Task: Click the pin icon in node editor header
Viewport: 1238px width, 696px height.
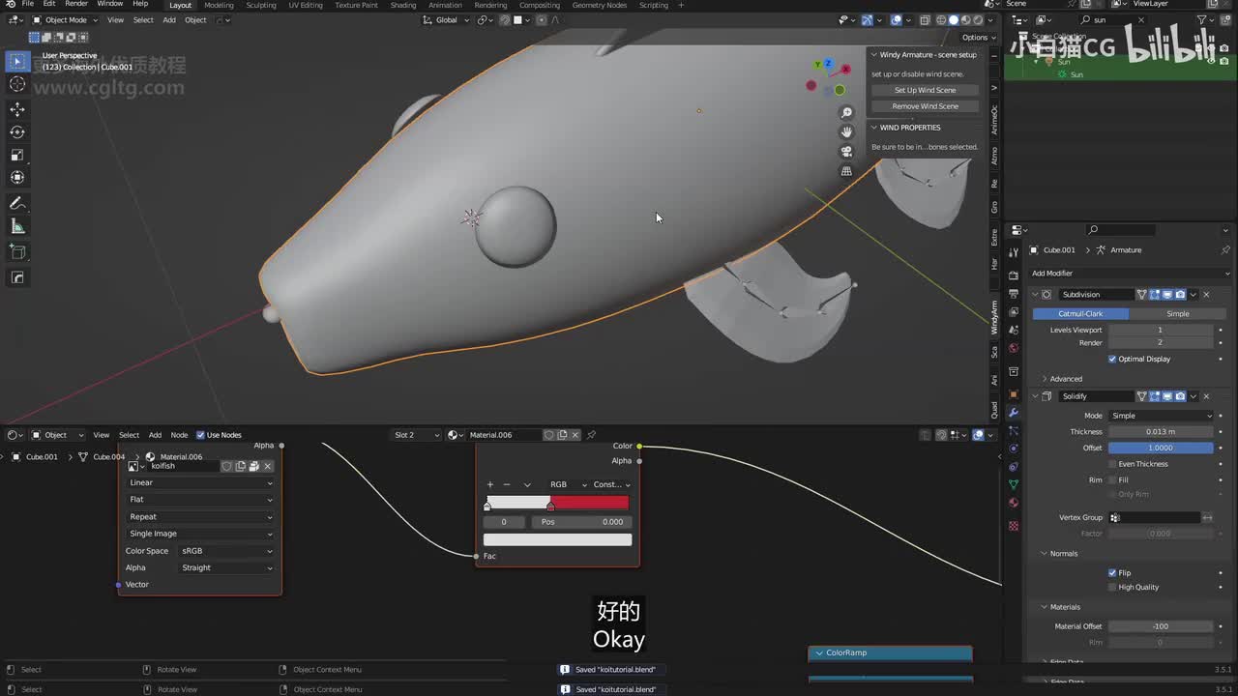Action: 591,435
